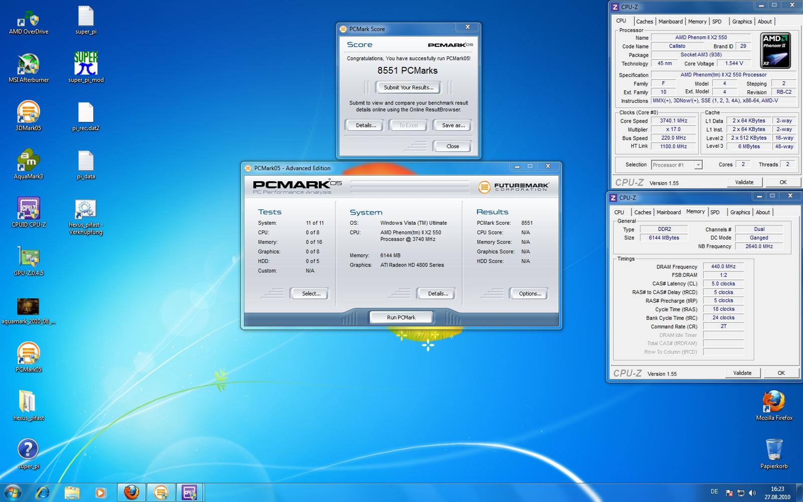Click NB Frequency value 2640.0 MHz
Viewport: 803px width, 502px height.
coord(758,246)
